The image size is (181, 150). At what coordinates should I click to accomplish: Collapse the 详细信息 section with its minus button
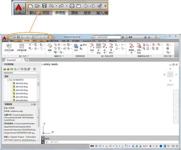tap(38, 104)
